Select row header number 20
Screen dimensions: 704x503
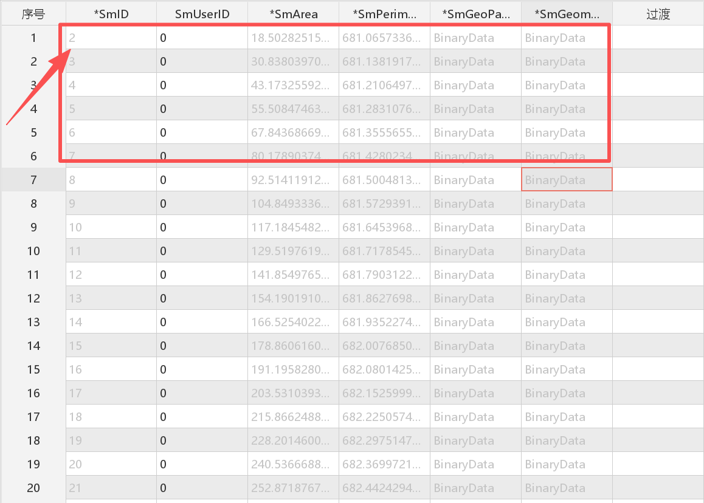pyautogui.click(x=33, y=488)
